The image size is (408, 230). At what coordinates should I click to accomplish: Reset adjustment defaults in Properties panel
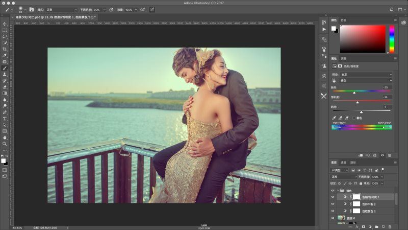point(375,155)
